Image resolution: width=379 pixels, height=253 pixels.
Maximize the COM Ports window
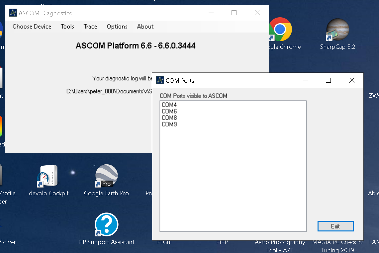[328, 80]
